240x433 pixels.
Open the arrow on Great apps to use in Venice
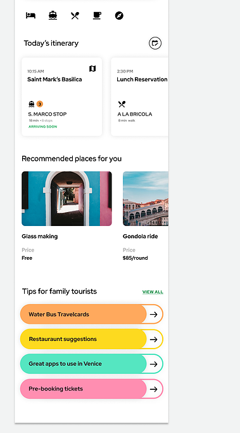pyautogui.click(x=154, y=364)
